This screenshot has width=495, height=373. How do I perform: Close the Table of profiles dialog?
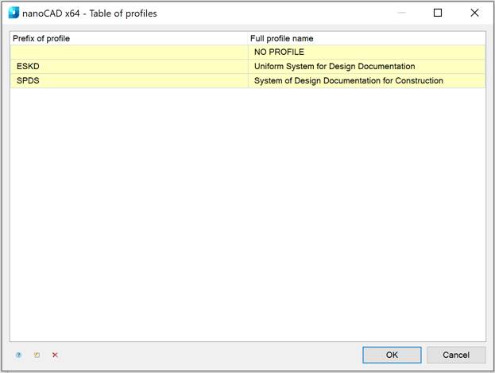coord(474,13)
